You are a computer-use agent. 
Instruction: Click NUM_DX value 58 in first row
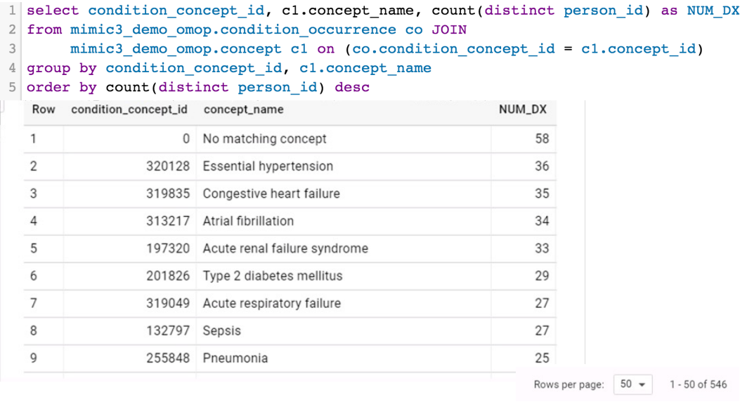point(542,139)
